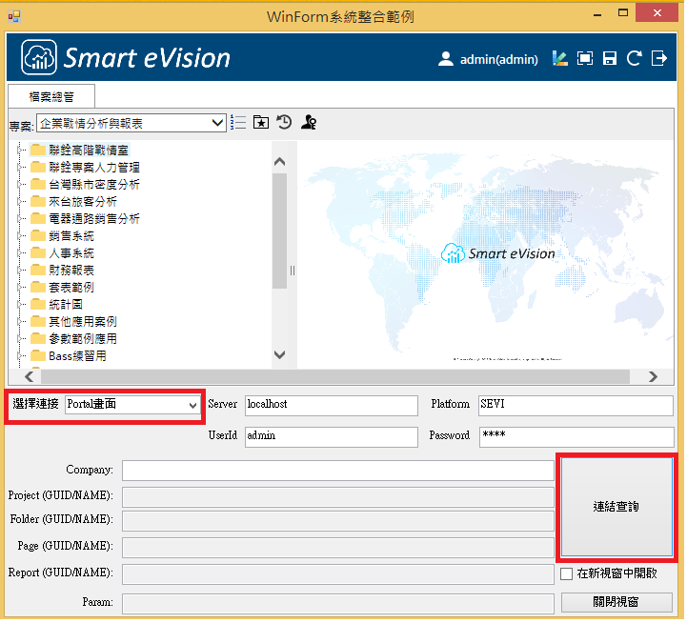
Task: Click the admin user profile icon
Action: pyautogui.click(x=446, y=59)
